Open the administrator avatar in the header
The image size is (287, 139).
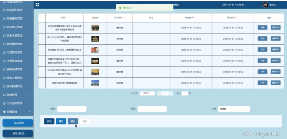tap(265, 5)
